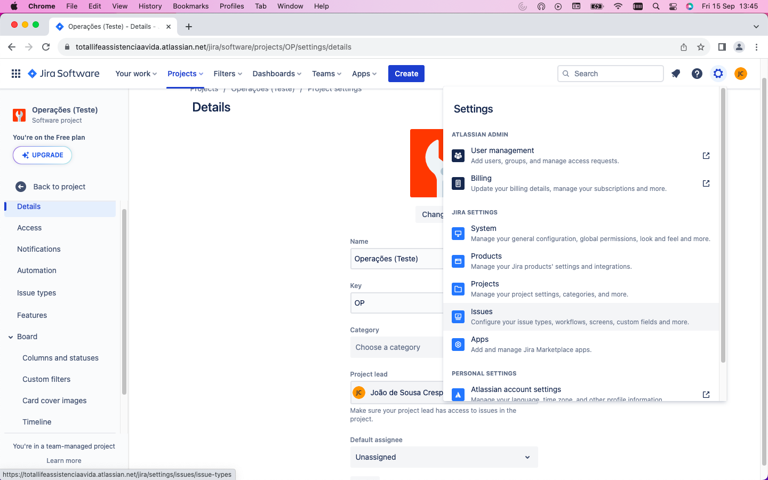
Task: Open the notifications bell icon
Action: 676,74
